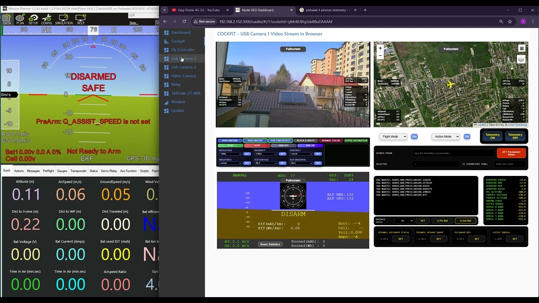Click the green PLAY stream button

[x=230, y=146]
